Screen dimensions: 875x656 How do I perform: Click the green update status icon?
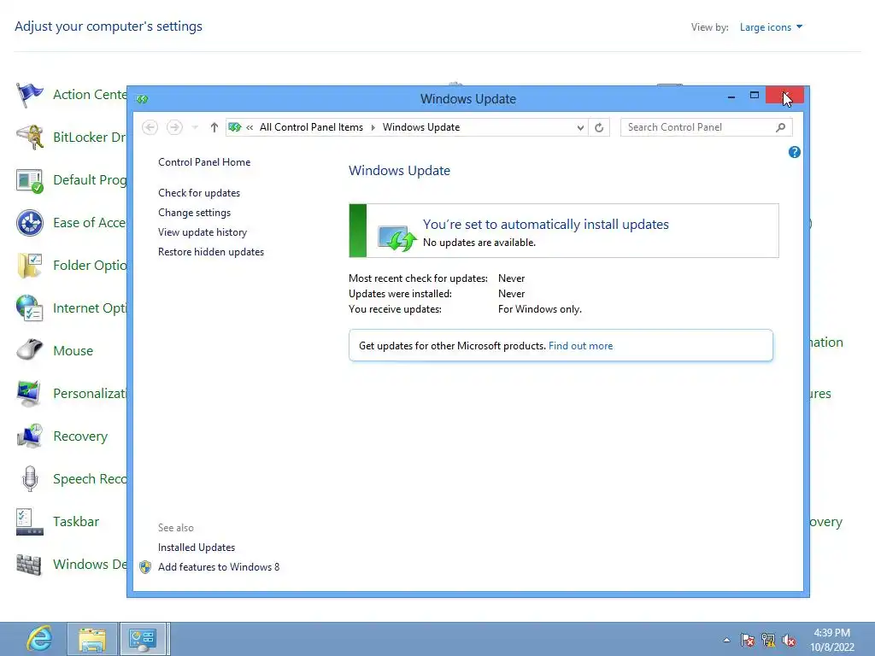396,239
